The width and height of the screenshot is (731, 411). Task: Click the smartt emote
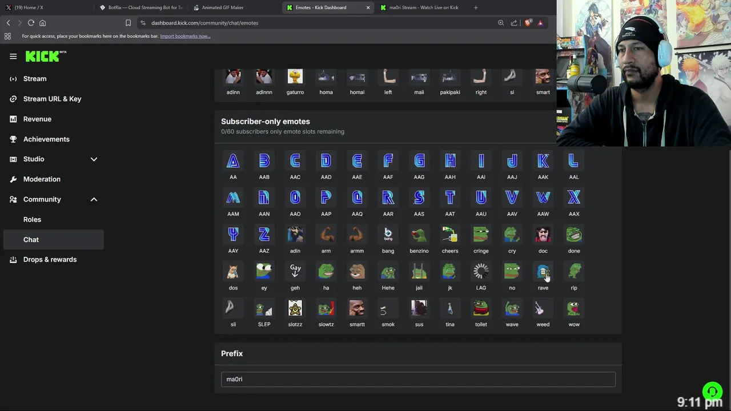[357, 308]
